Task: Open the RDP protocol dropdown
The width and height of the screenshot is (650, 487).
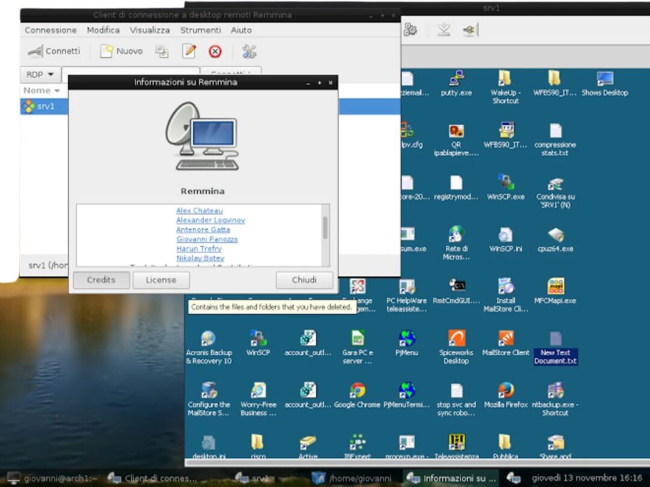Action: 40,75
